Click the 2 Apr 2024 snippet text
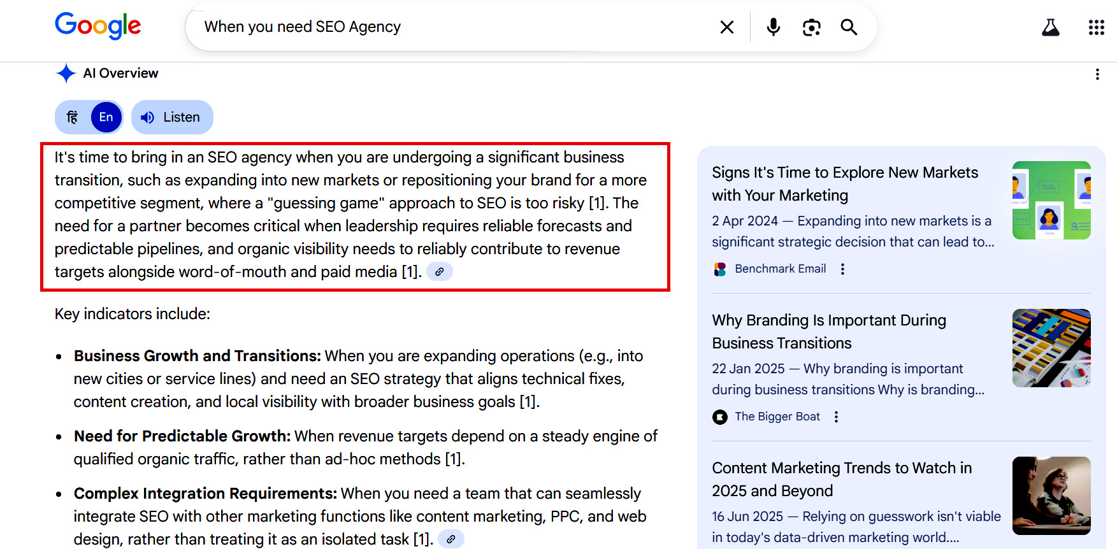1117x549 pixels. [x=853, y=231]
